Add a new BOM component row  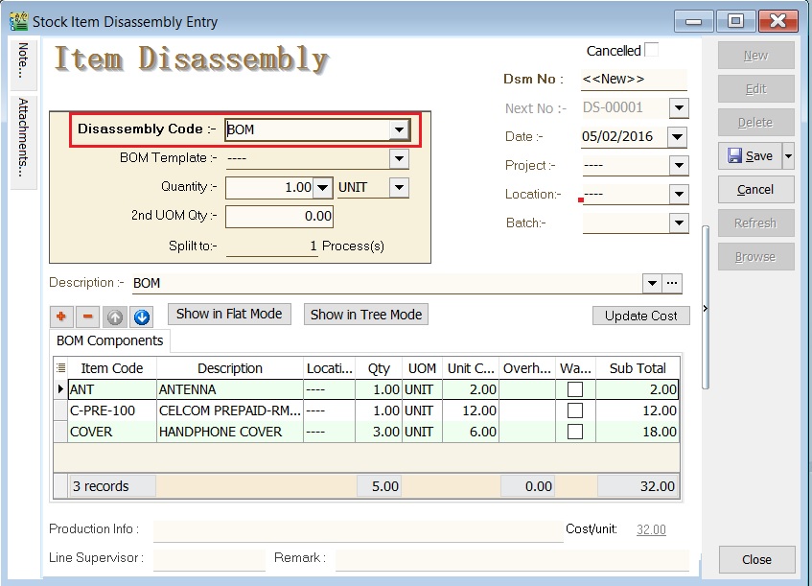61,316
